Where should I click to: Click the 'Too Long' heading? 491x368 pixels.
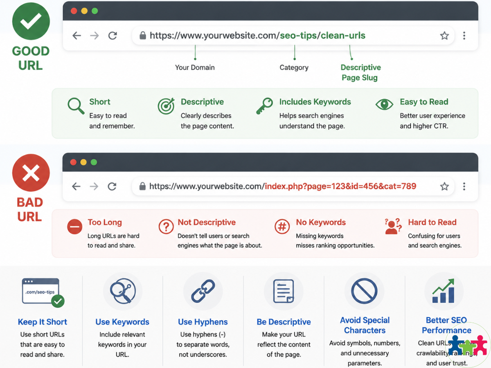105,222
